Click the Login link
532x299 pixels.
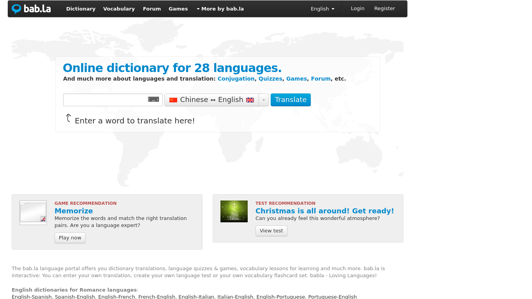pyautogui.click(x=357, y=9)
